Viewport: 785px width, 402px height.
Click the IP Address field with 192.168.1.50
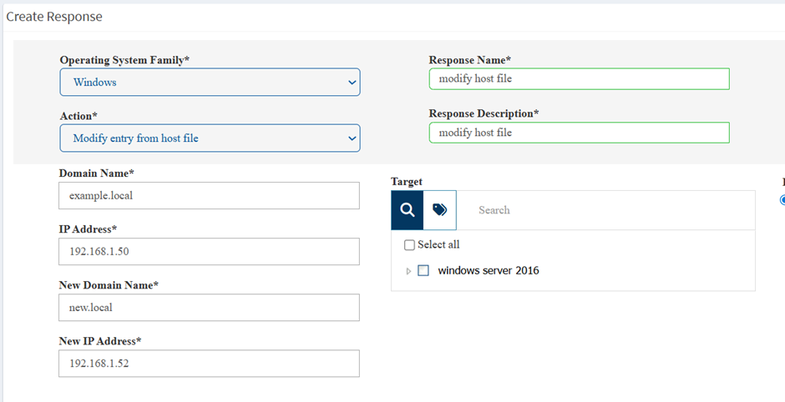click(x=209, y=252)
